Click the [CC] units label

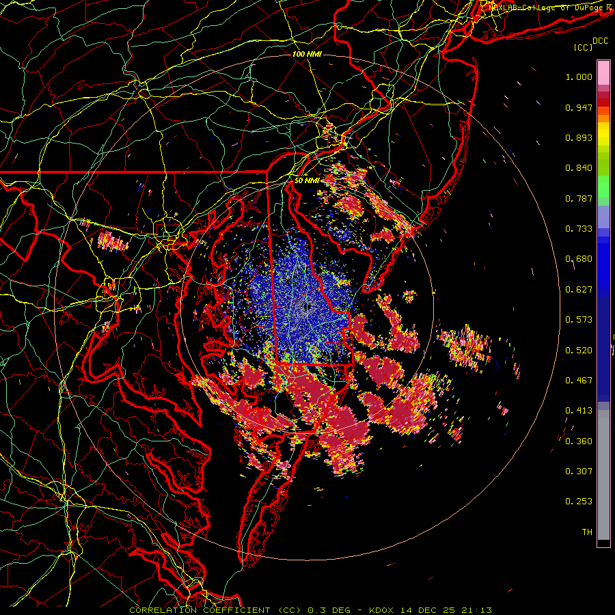point(584,47)
